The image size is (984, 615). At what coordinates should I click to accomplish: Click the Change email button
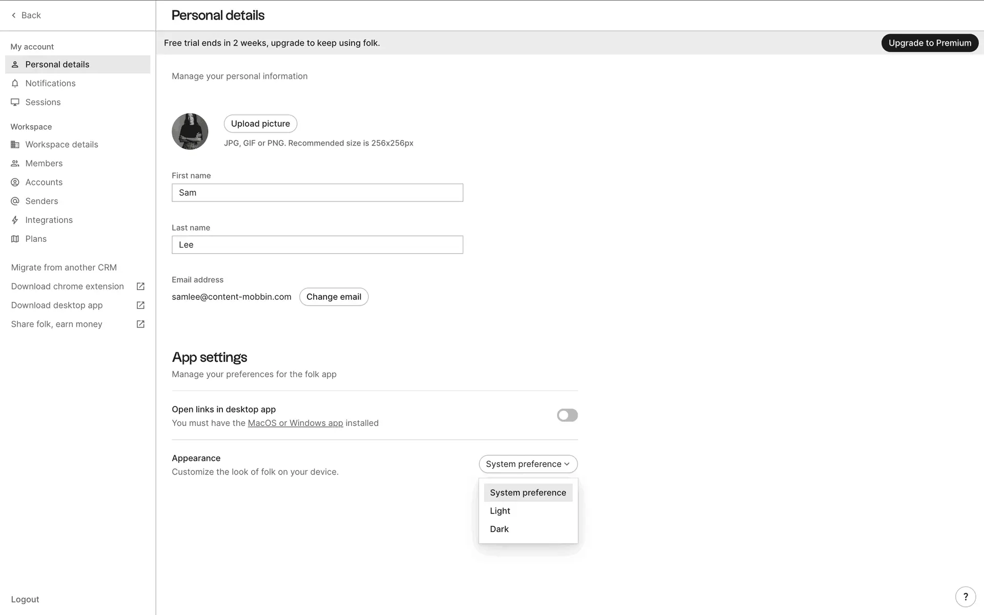(x=334, y=297)
